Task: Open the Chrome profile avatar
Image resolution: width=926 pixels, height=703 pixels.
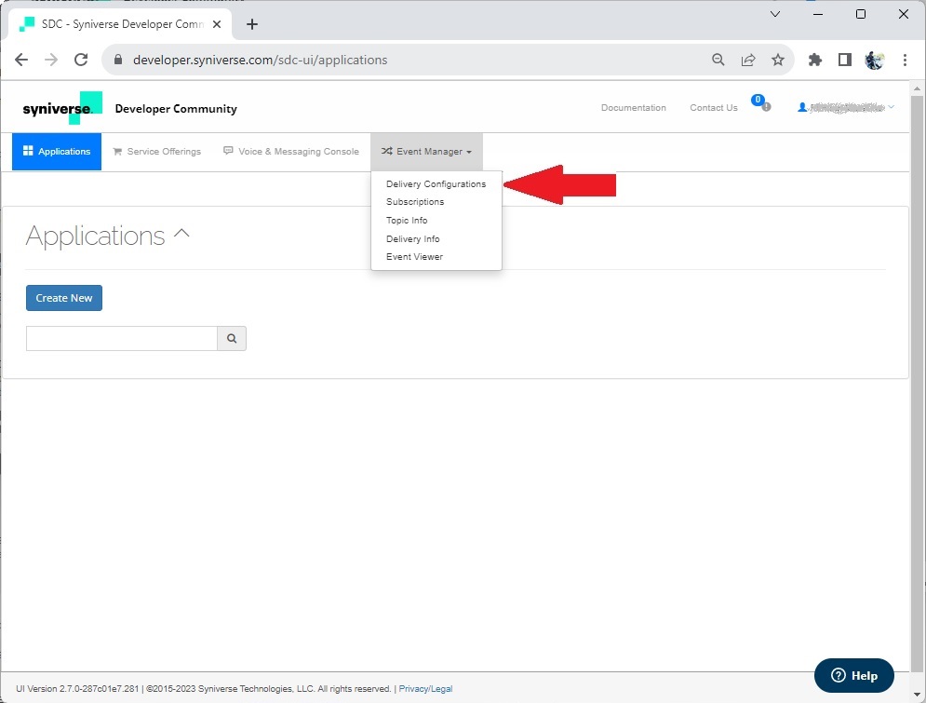Action: [x=875, y=60]
